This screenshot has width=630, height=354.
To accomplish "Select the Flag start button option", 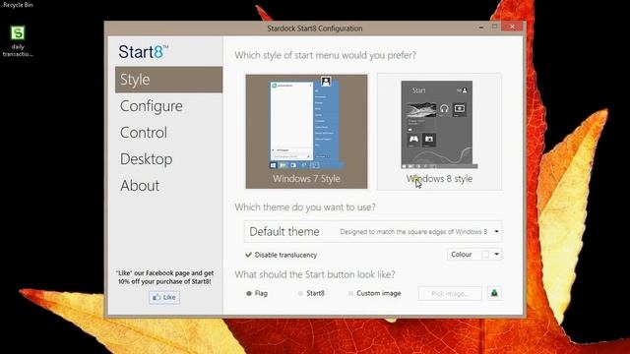I will pyautogui.click(x=257, y=293).
